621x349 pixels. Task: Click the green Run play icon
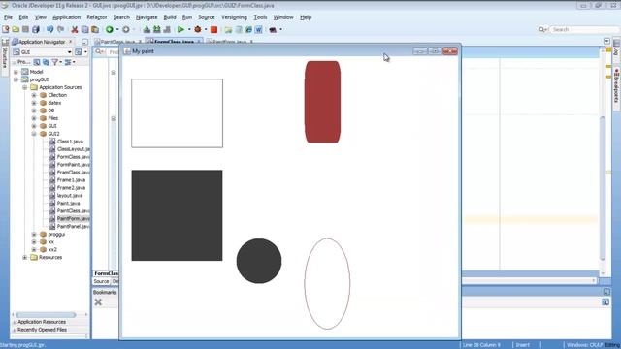pyautogui.click(x=180, y=29)
